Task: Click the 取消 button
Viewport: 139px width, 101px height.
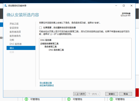Action: tap(126, 94)
